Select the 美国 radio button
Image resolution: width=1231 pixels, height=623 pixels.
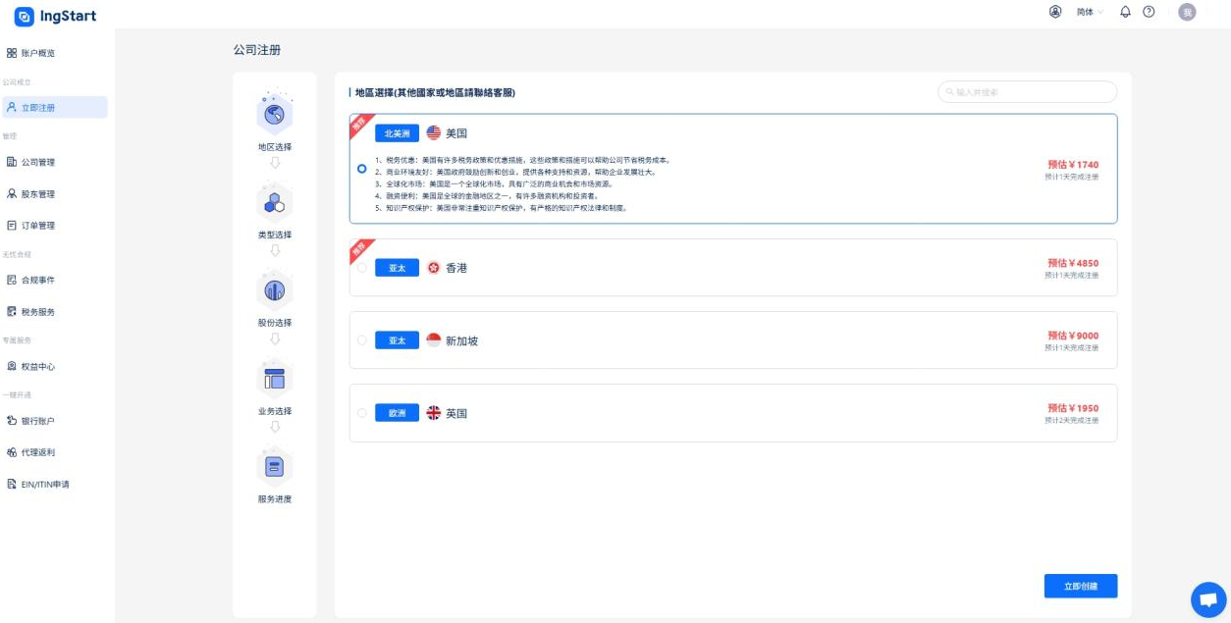pyautogui.click(x=362, y=169)
